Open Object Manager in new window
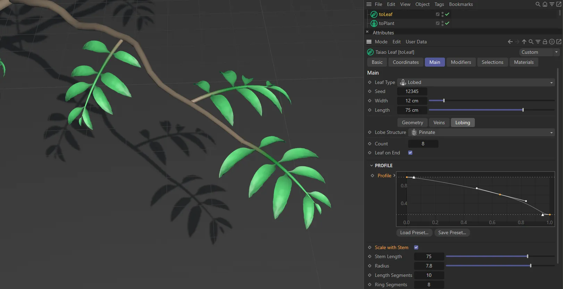Viewport: 563px width, 289px height. pyautogui.click(x=558, y=4)
